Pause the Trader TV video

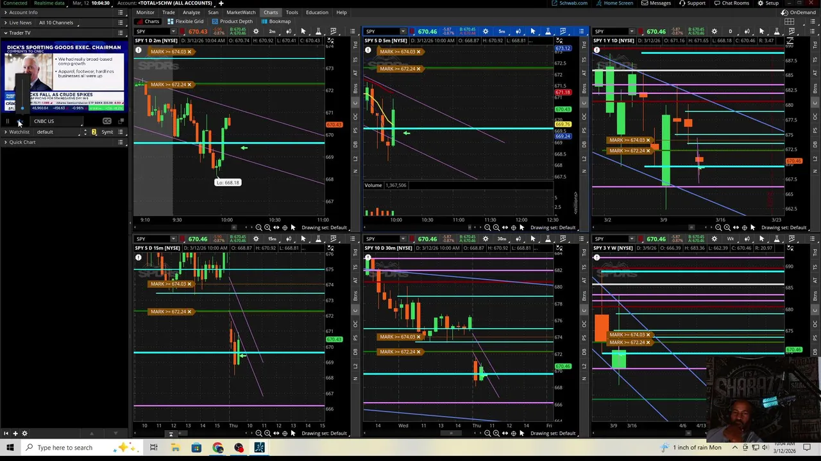(8, 121)
